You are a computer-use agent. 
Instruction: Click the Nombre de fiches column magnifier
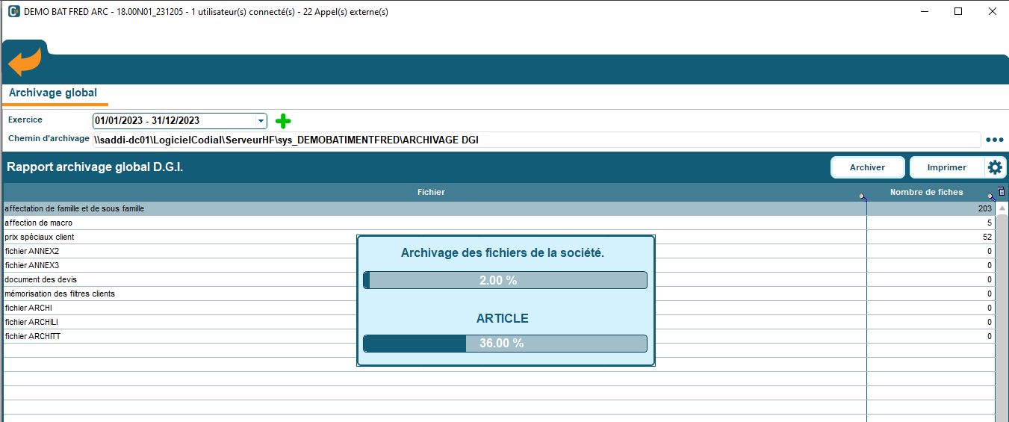point(990,196)
